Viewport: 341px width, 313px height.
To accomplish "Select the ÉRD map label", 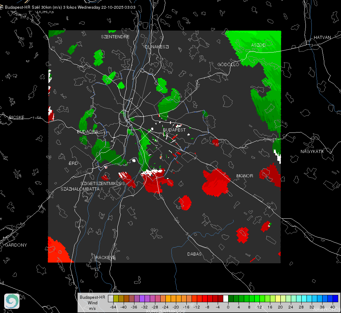I will (73, 163).
